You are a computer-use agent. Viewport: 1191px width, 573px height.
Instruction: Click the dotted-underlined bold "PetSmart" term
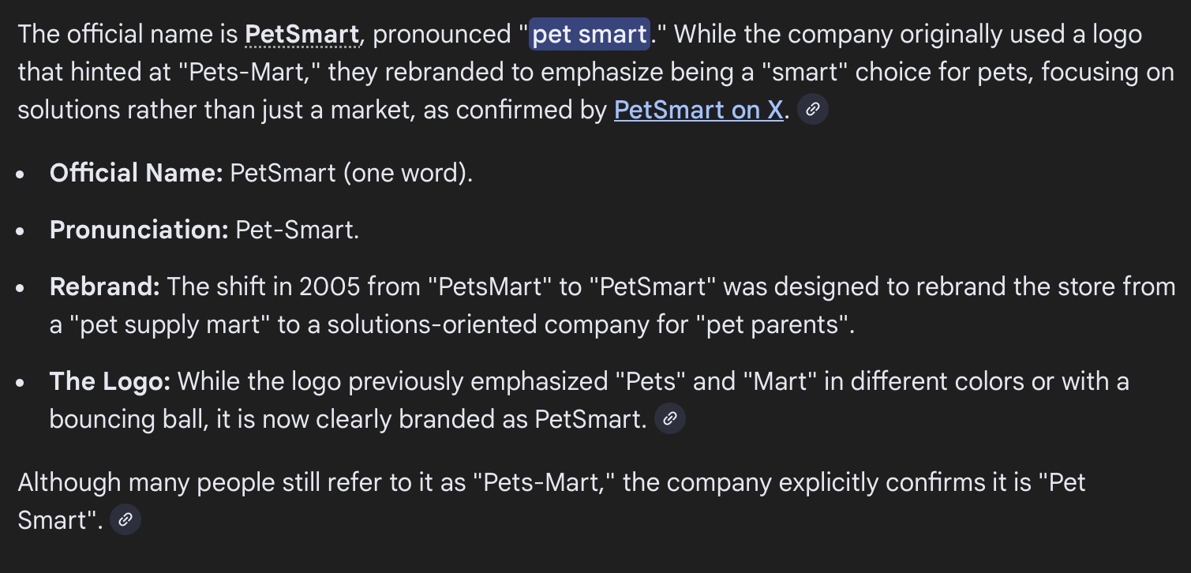(301, 35)
